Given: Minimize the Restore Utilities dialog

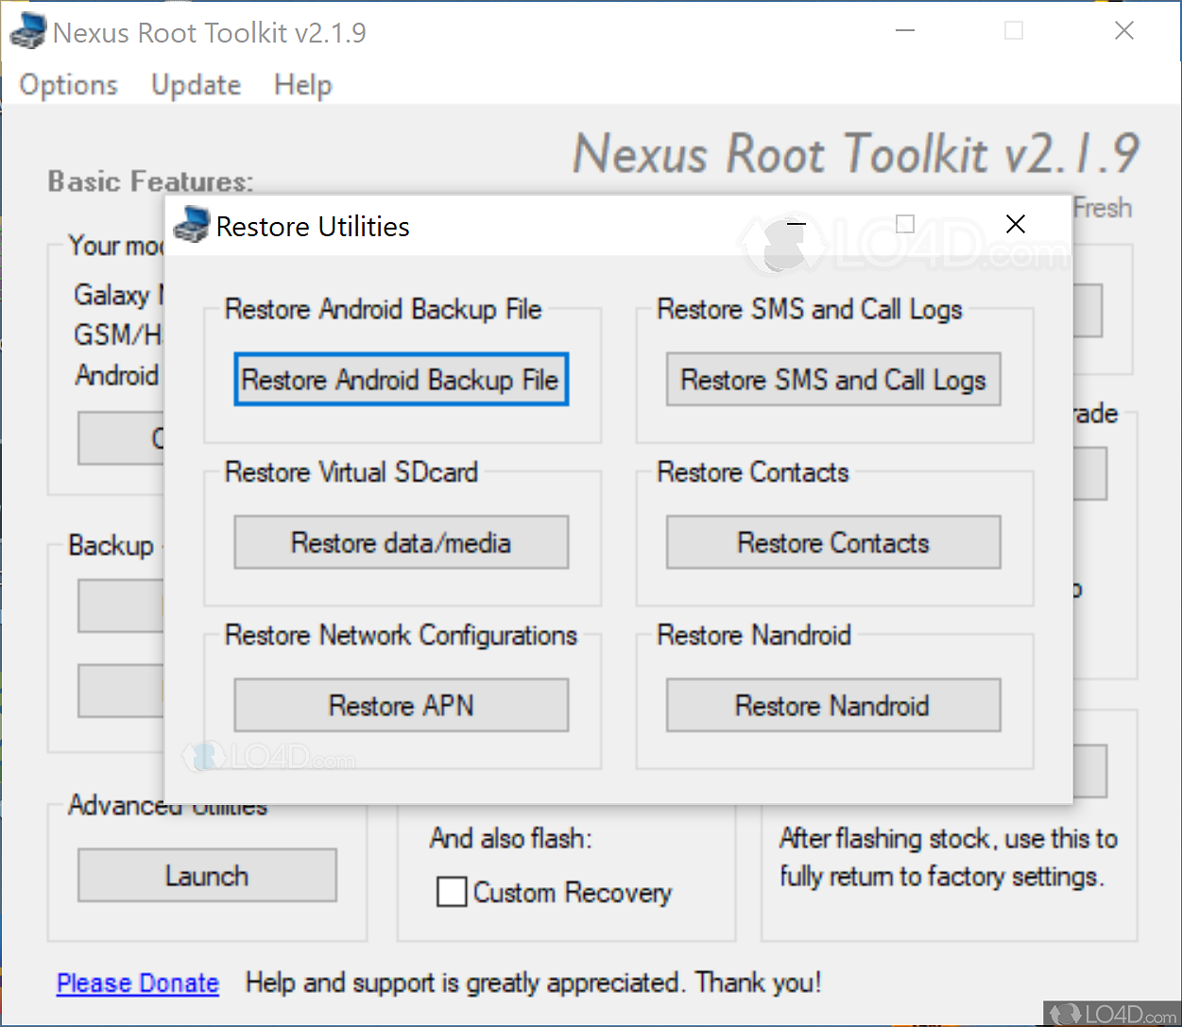Looking at the screenshot, I should coord(796,224).
